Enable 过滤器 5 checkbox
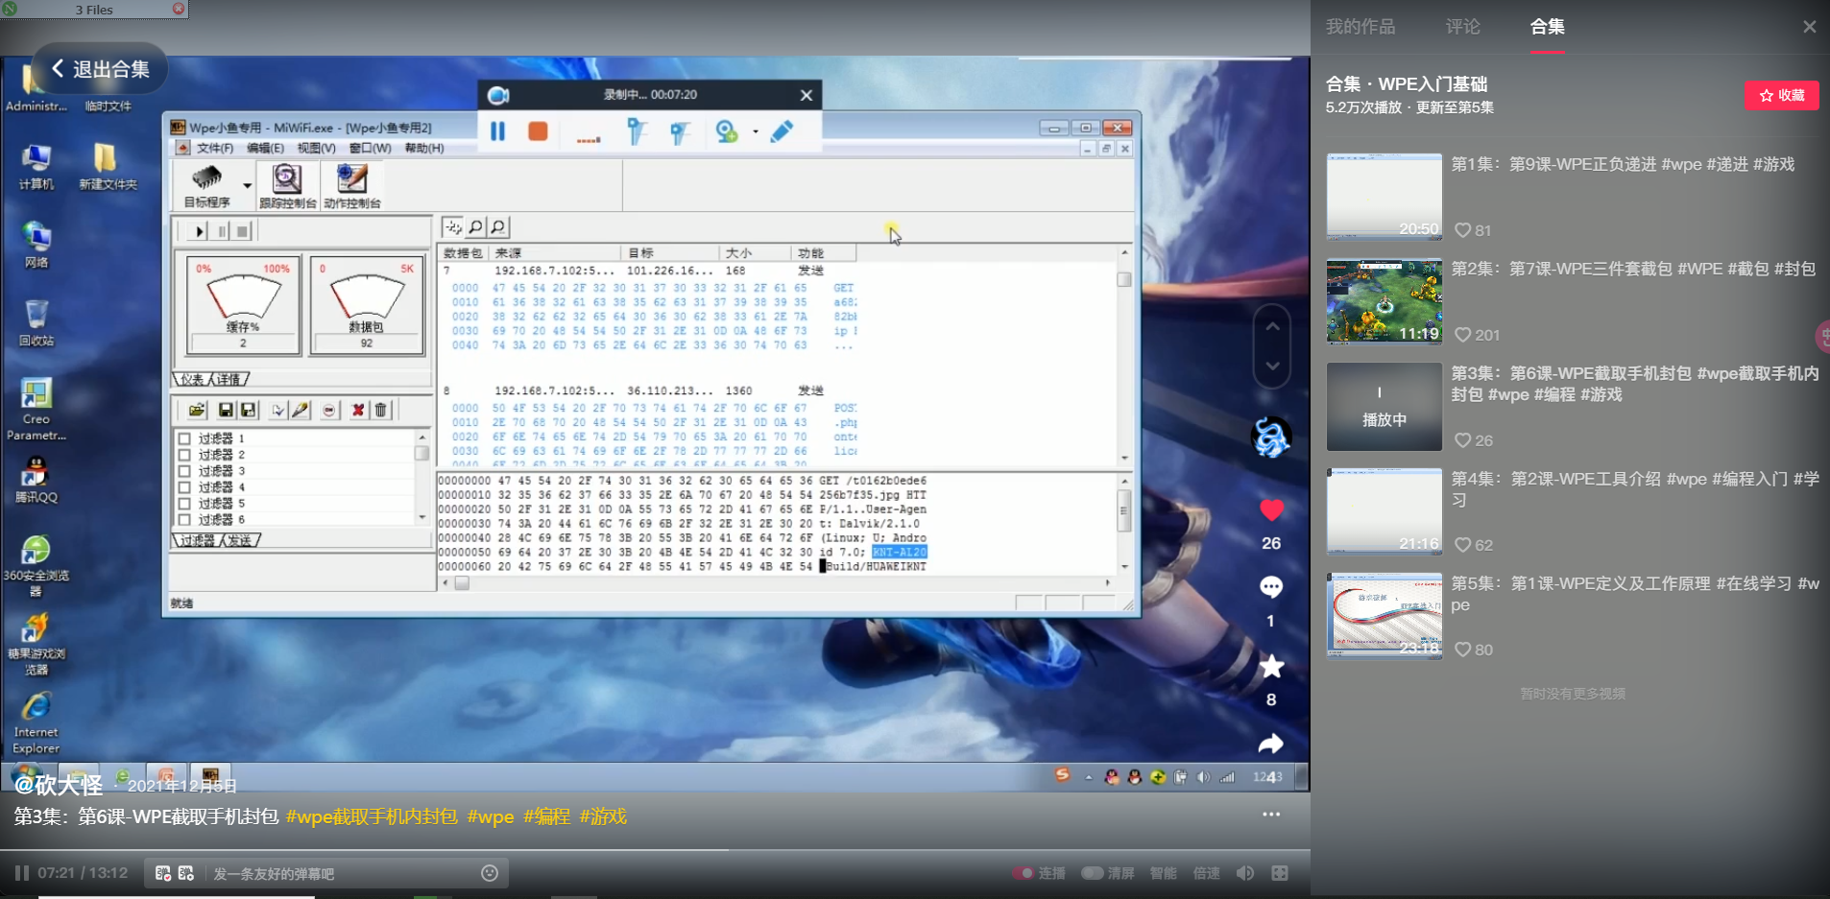 (184, 504)
